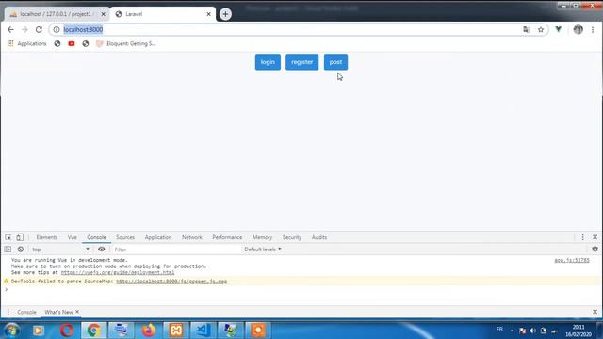Toggle the device toolbar in DevTools
The image size is (603, 339).
coord(20,237)
